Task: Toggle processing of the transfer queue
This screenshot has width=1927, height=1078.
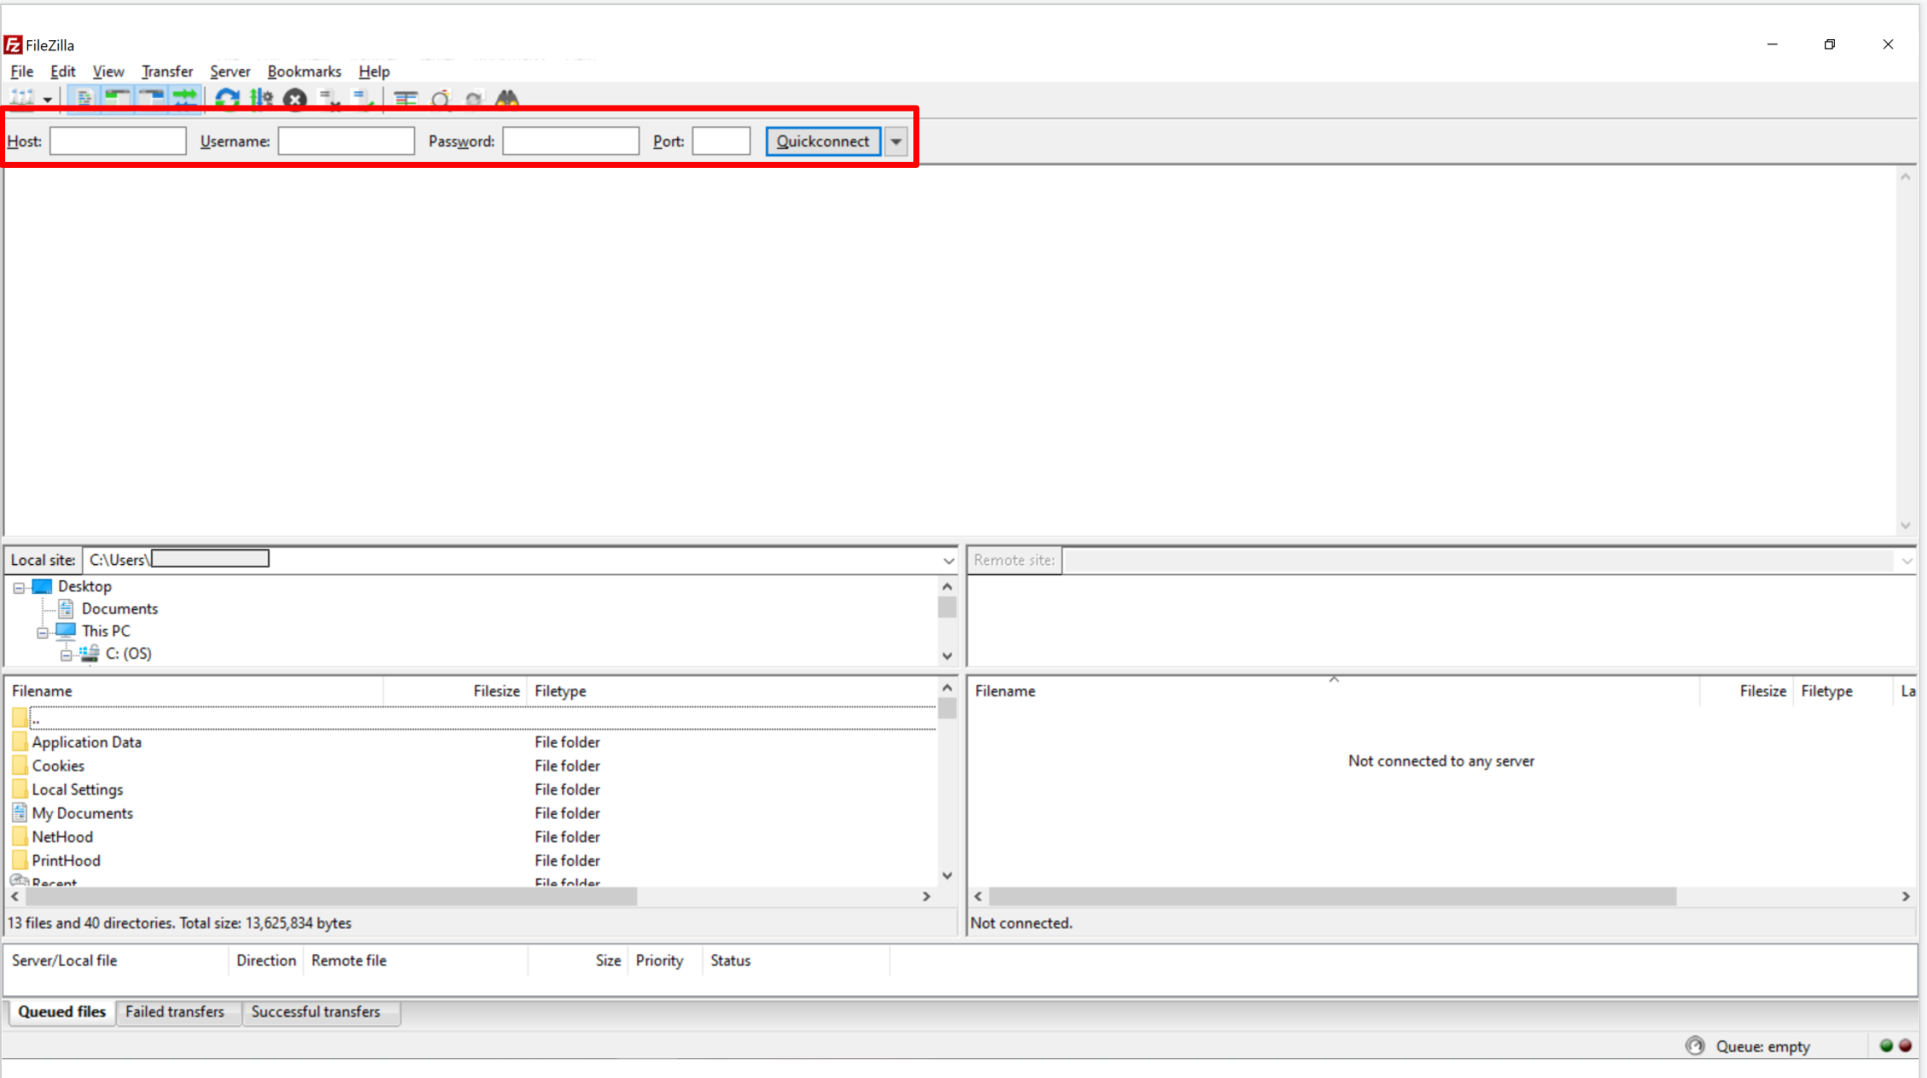Action: pos(261,99)
